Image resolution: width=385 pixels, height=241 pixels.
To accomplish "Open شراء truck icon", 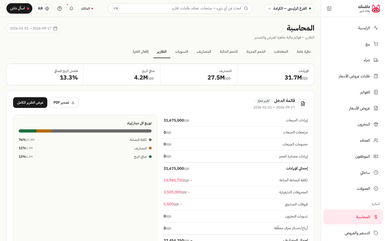I will (x=376, y=60).
